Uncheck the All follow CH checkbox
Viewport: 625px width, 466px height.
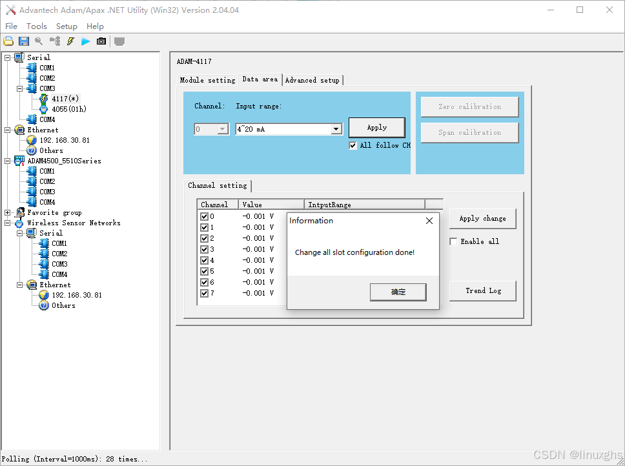pyautogui.click(x=353, y=145)
